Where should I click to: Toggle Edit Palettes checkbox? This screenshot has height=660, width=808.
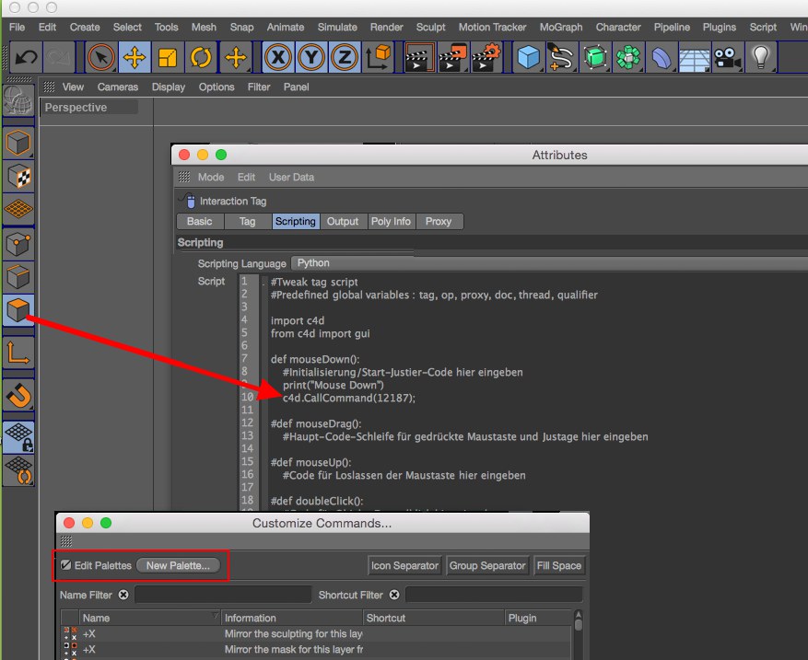(x=66, y=565)
